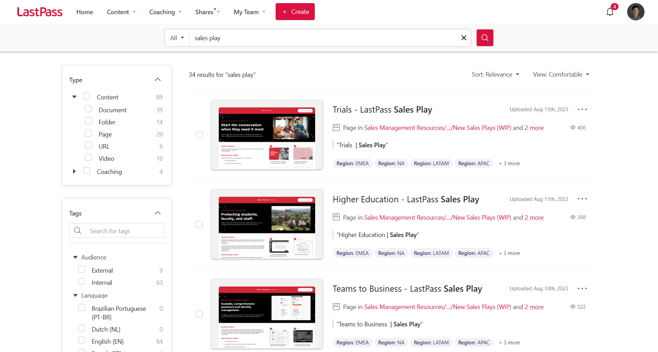Open Higher Education - LastPass Sales Play title
Viewport: 658px width, 352px height.
click(406, 199)
